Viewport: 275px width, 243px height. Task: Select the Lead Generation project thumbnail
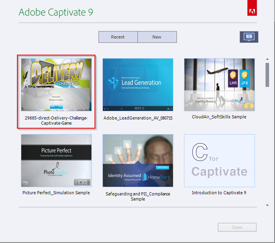(138, 85)
